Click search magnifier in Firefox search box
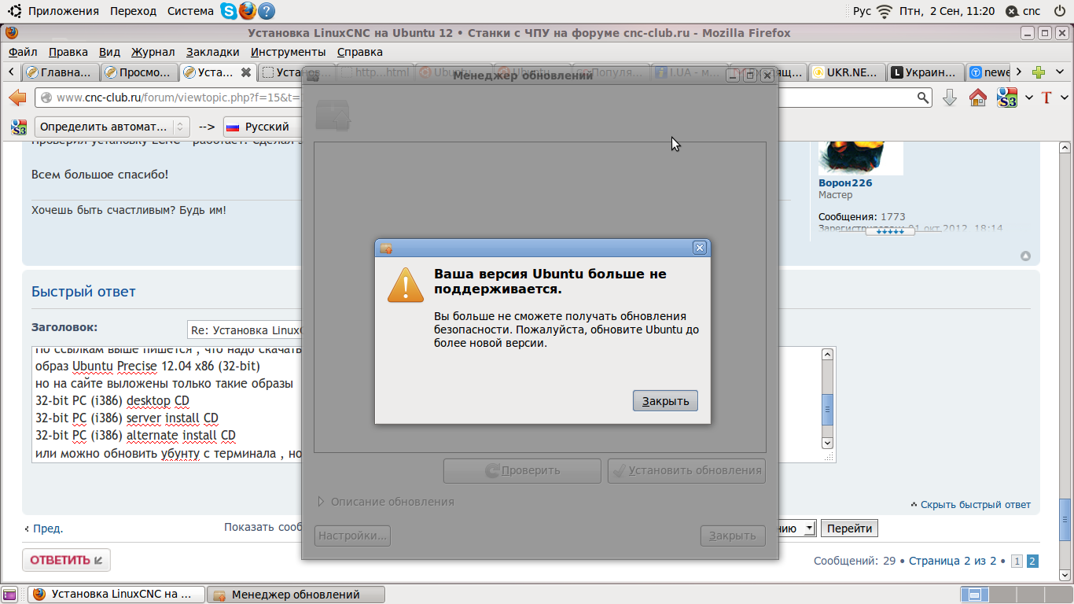The width and height of the screenshot is (1074, 604). click(924, 98)
